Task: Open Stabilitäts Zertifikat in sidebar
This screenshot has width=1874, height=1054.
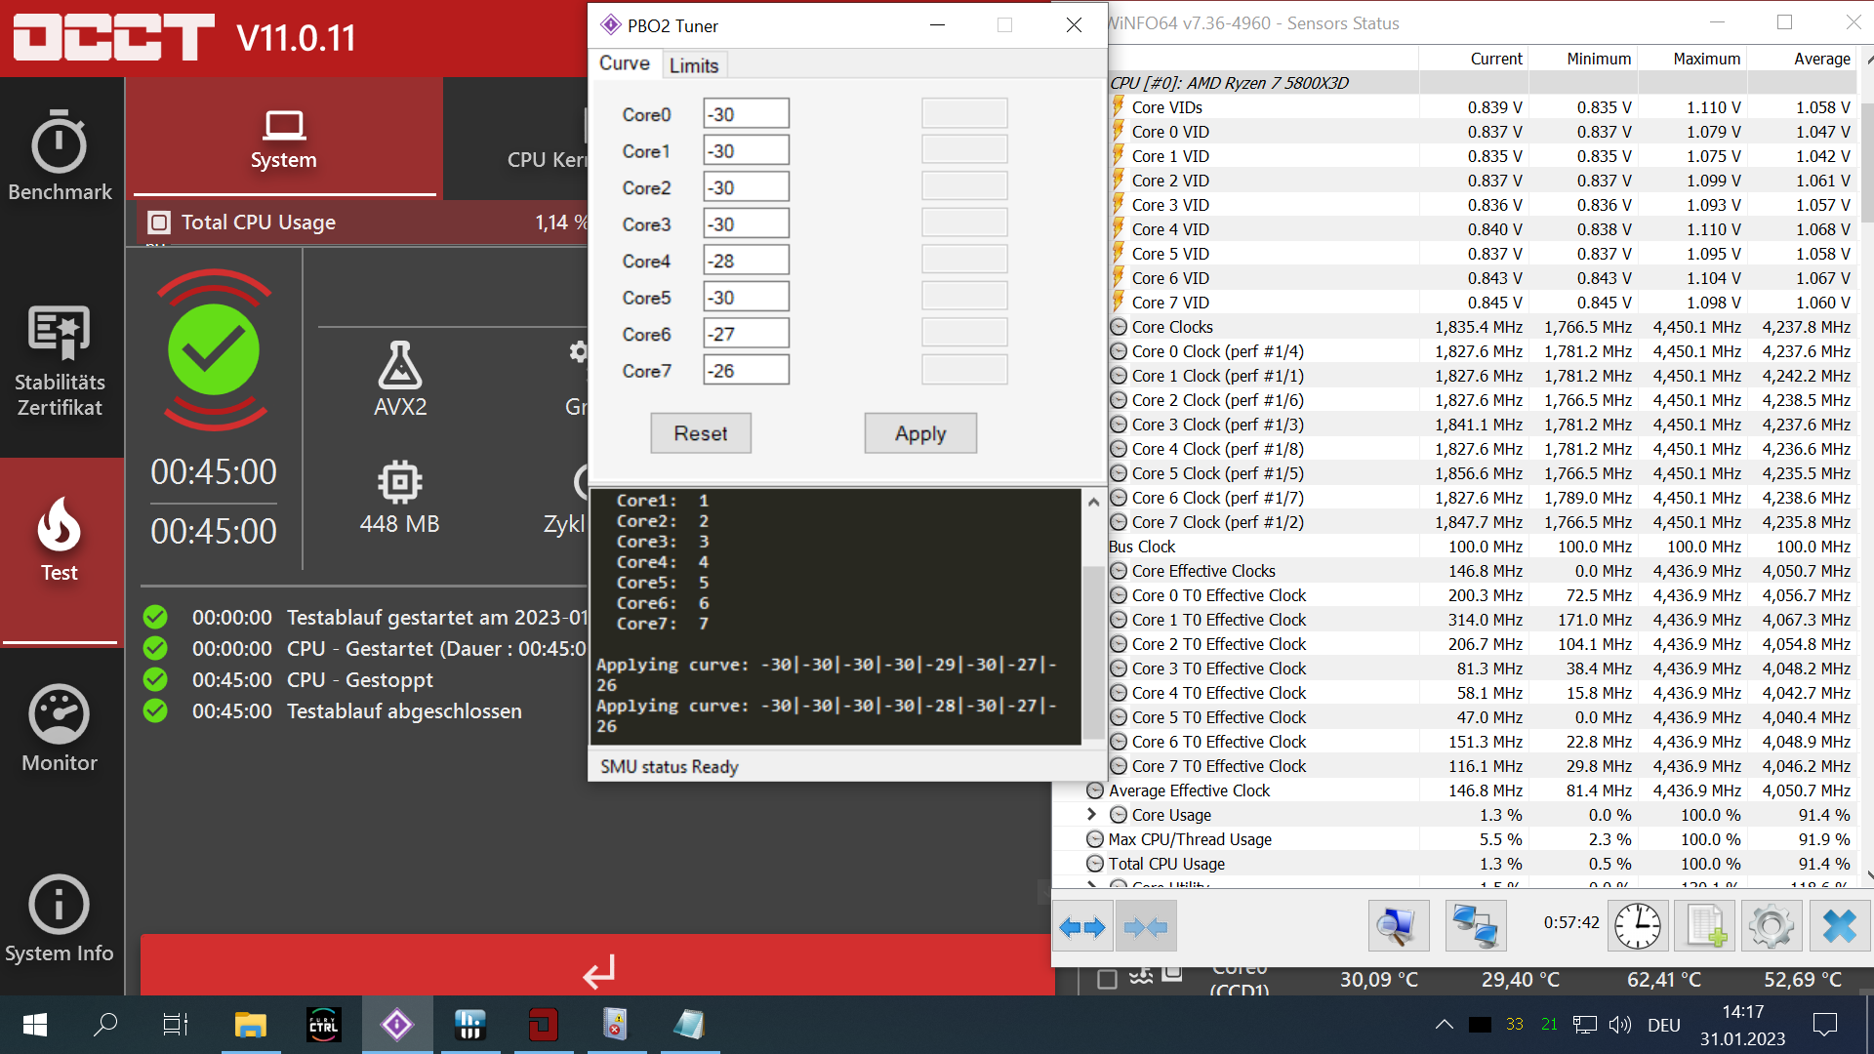Action: click(x=60, y=361)
